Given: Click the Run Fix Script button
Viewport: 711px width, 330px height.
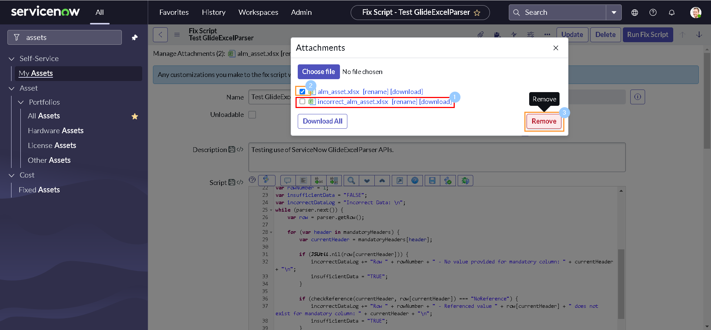Looking at the screenshot, I should pos(648,35).
